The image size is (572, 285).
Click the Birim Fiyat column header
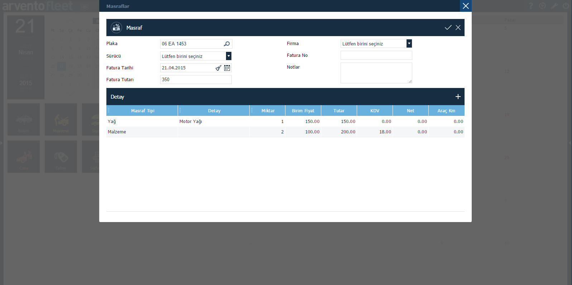point(303,110)
